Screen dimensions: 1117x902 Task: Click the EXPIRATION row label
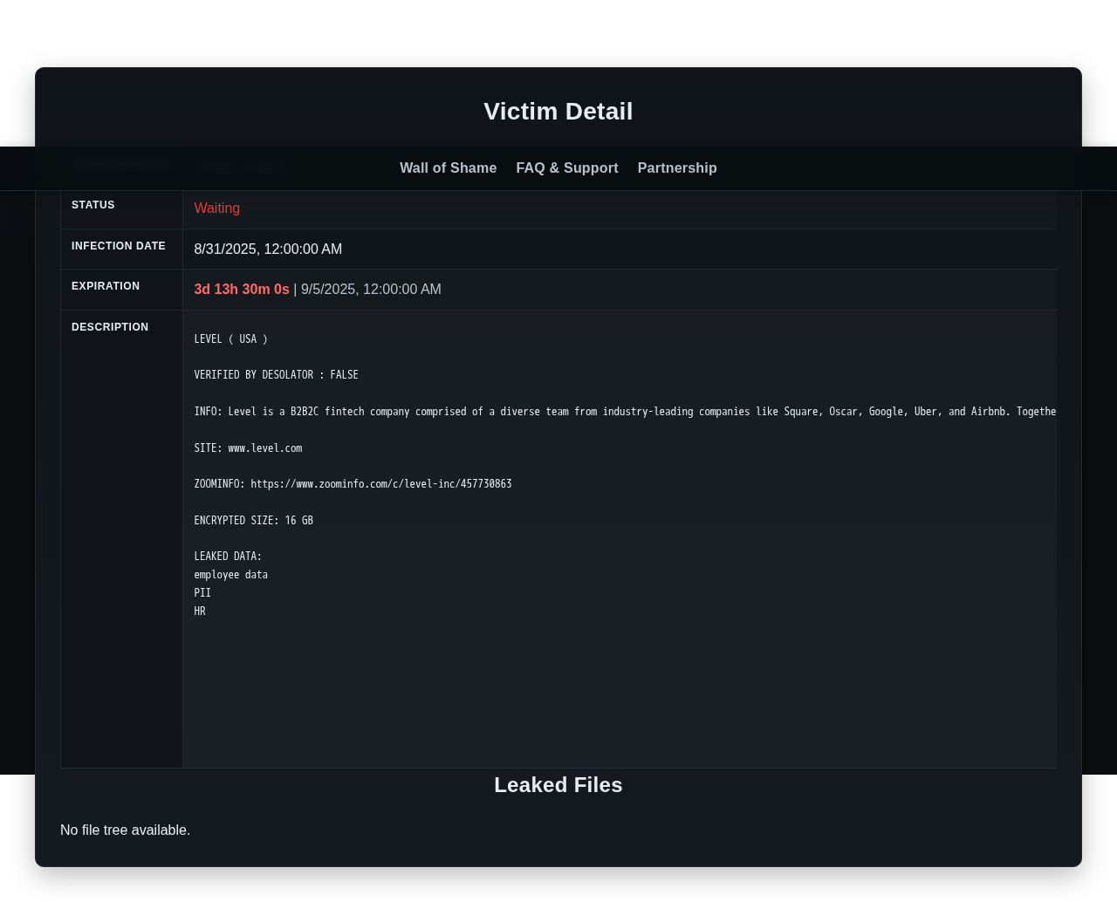coord(106,286)
